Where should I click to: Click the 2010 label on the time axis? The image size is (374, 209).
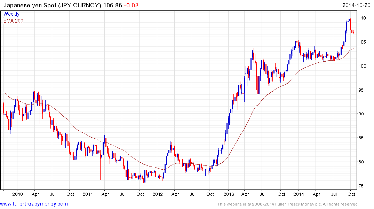17,194
